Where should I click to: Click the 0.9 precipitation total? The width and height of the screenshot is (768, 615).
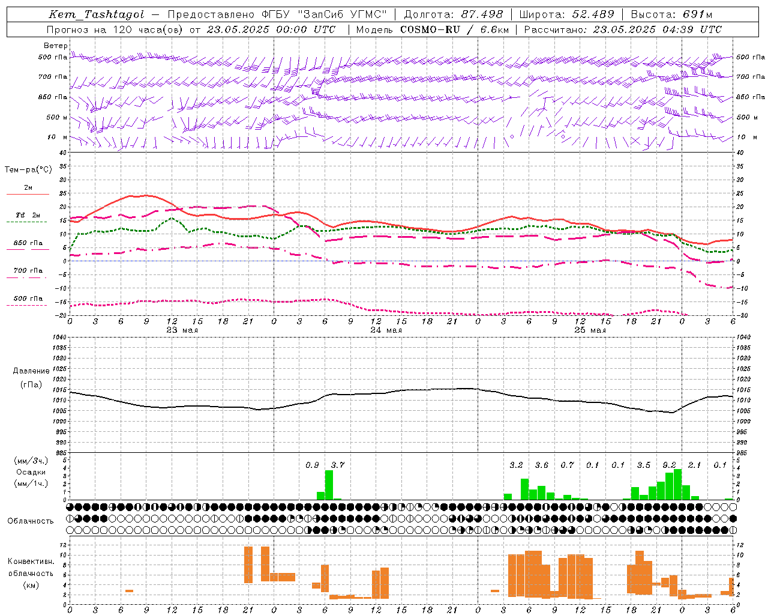pyautogui.click(x=312, y=465)
